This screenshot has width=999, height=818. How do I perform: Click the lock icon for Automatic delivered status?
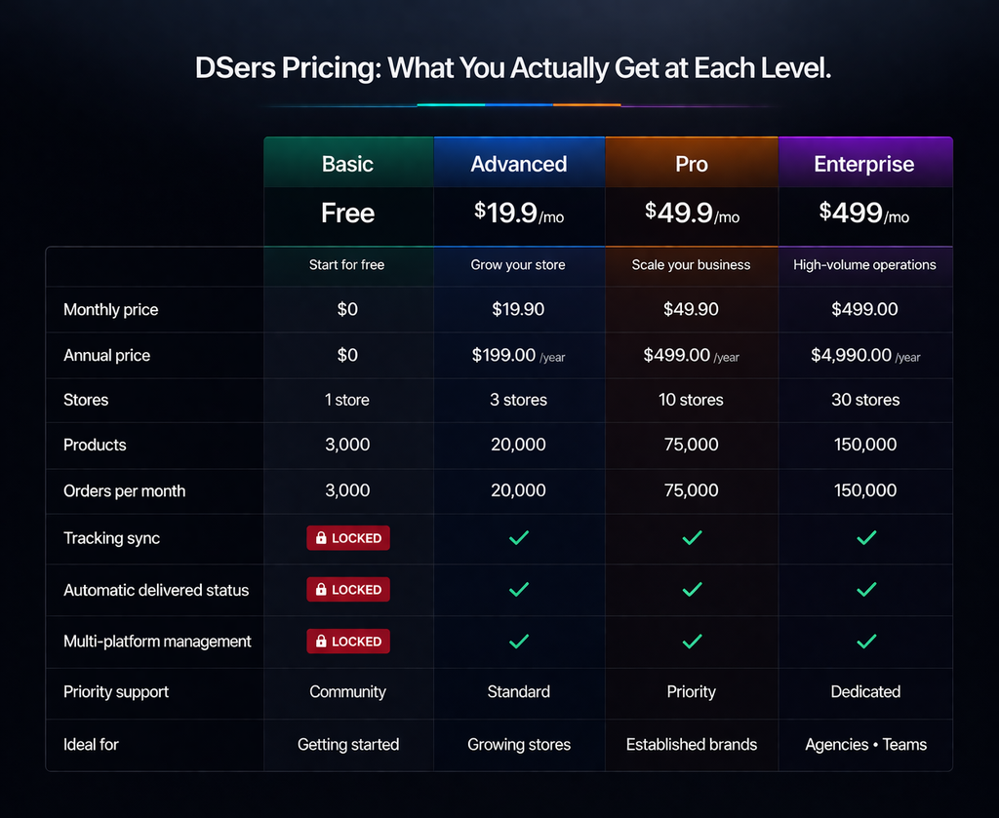coord(321,590)
